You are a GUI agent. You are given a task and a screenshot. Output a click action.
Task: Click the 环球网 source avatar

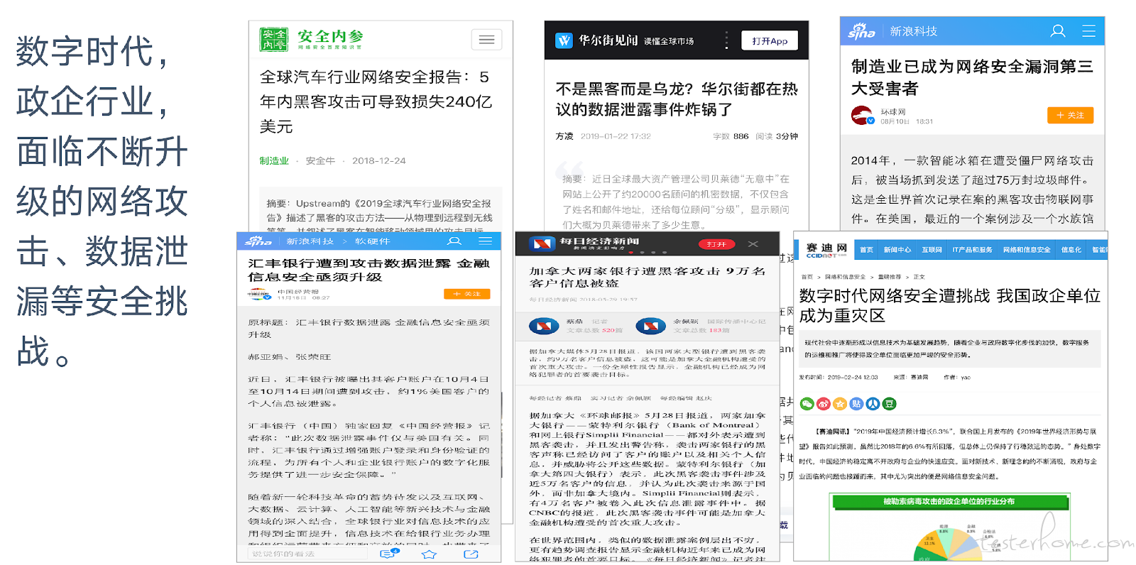[x=863, y=116]
